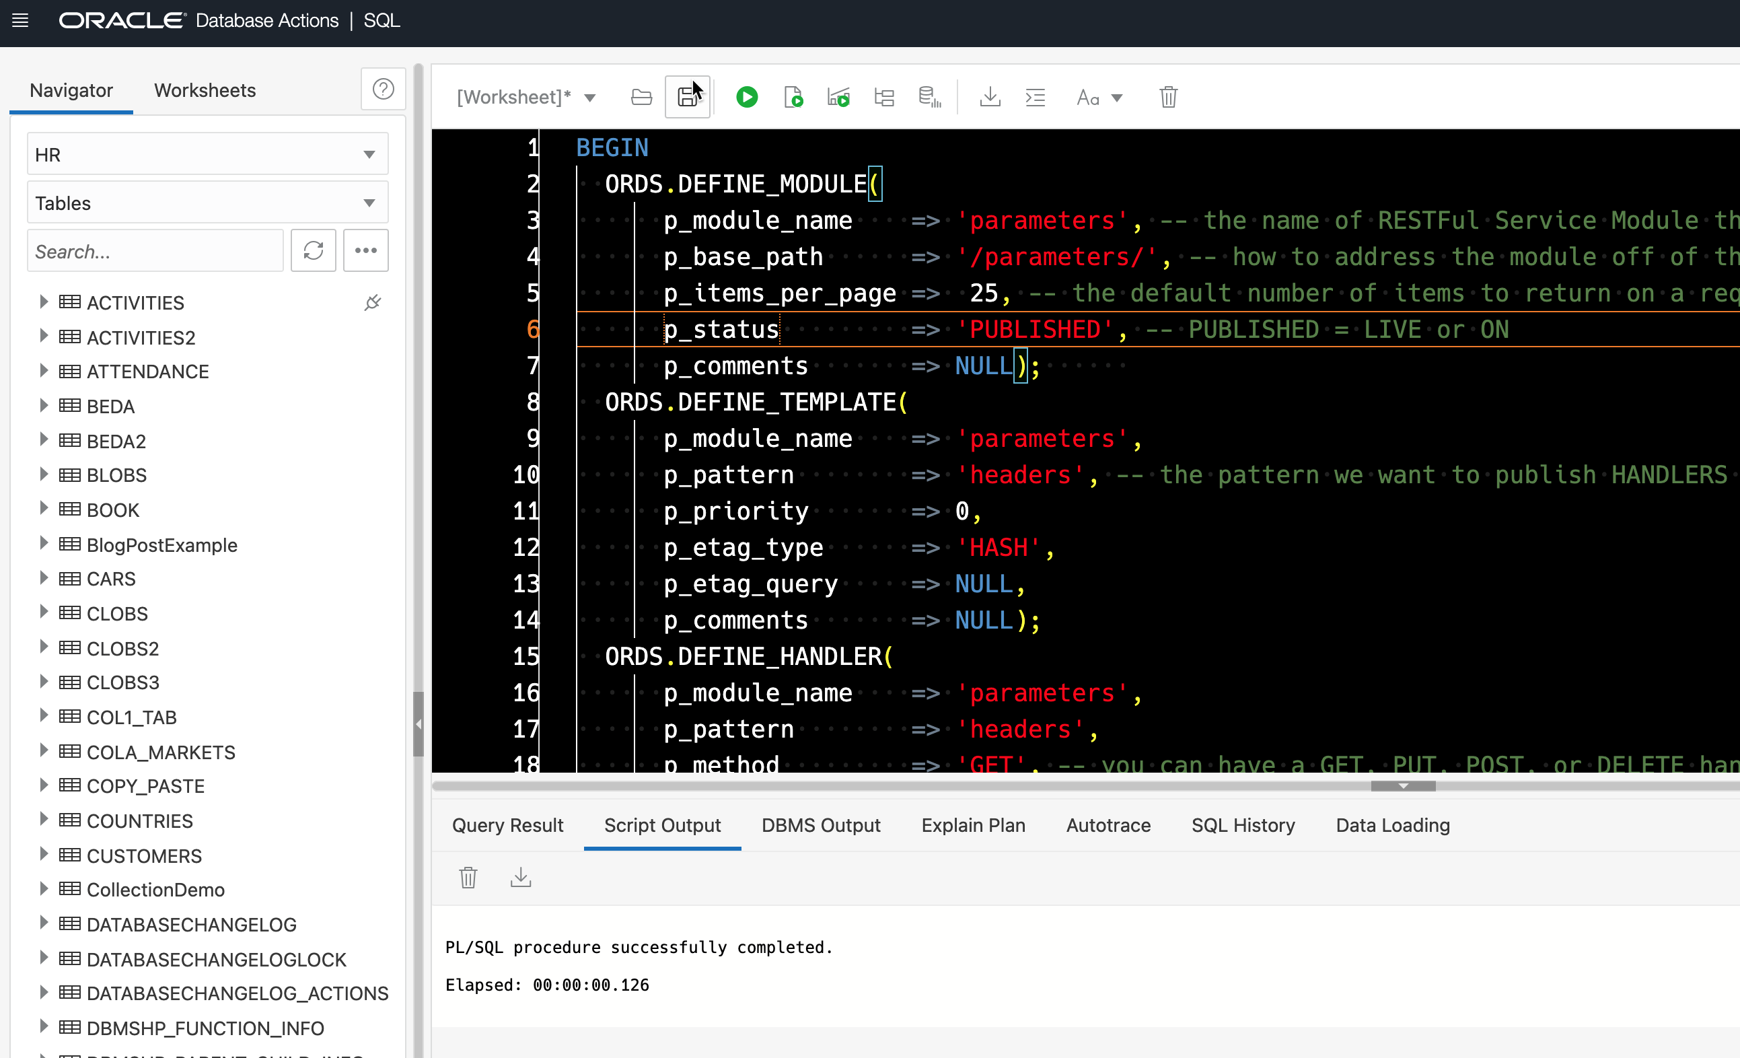Expand the ATTENDANCE table node
The image size is (1740, 1058).
pos(43,371)
